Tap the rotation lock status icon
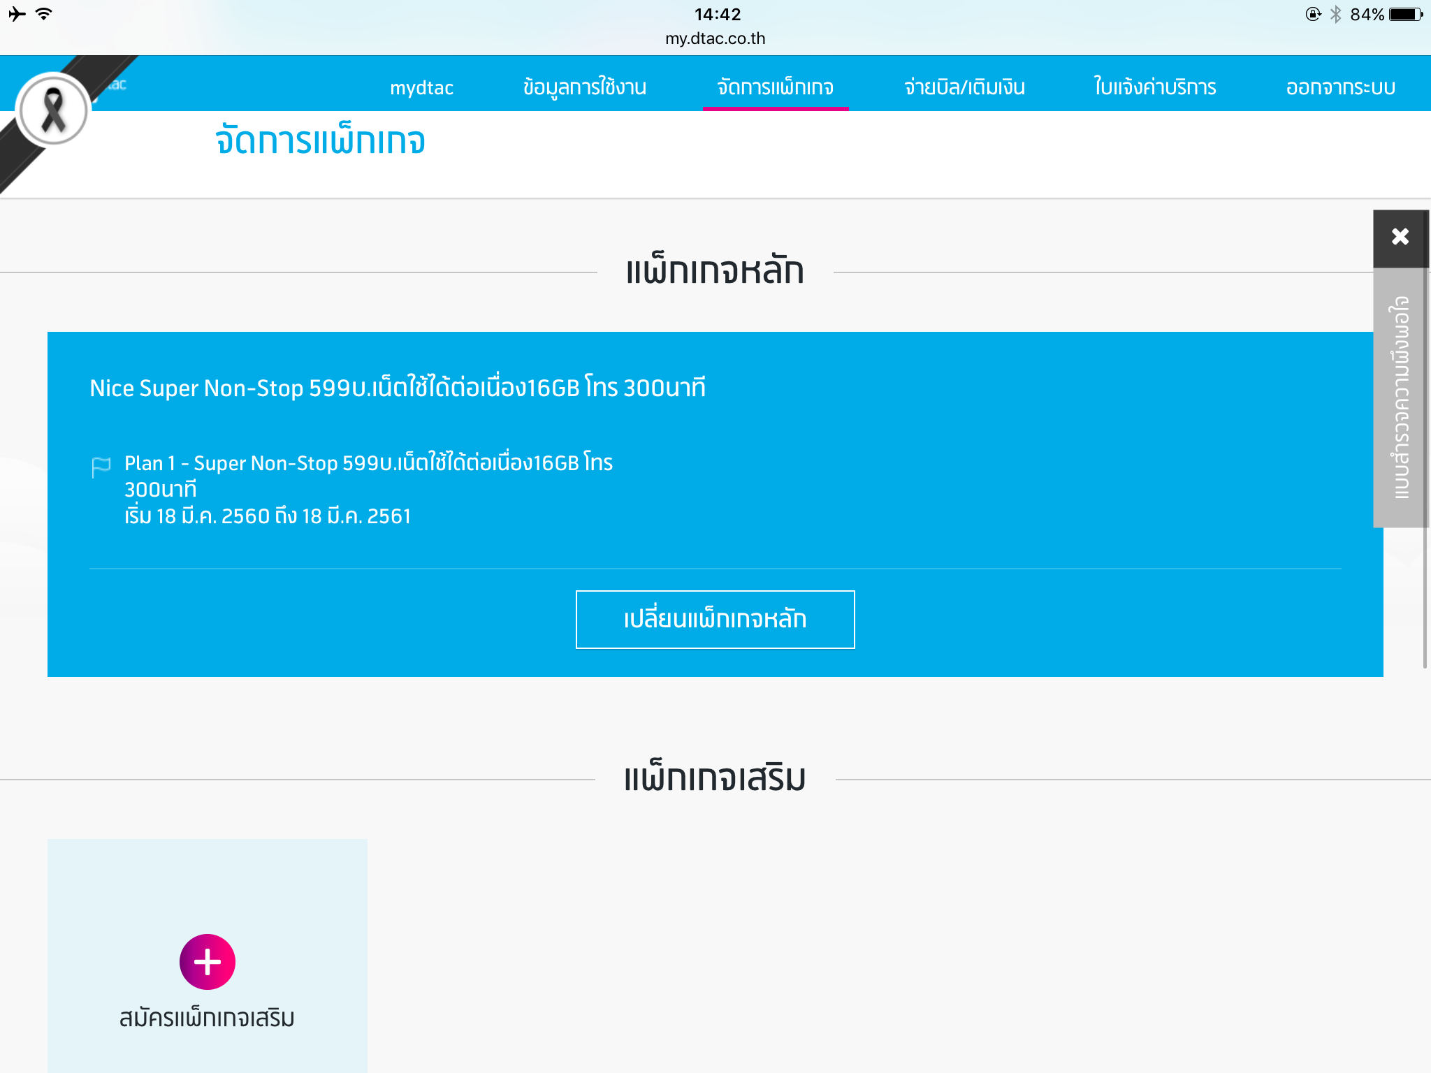The image size is (1431, 1073). click(x=1313, y=14)
